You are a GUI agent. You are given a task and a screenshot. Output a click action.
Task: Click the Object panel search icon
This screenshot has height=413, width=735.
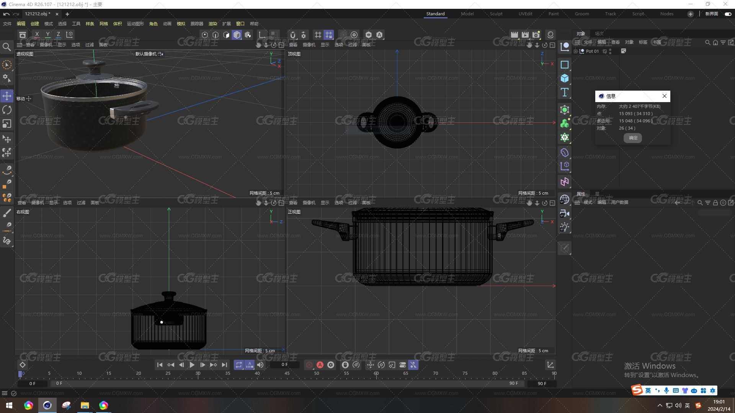pos(707,42)
